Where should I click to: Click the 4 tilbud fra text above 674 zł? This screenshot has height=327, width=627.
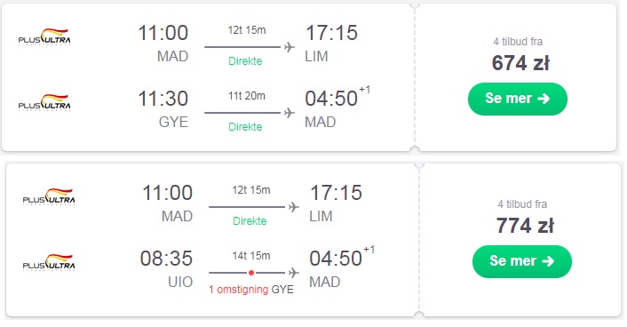[x=518, y=42]
